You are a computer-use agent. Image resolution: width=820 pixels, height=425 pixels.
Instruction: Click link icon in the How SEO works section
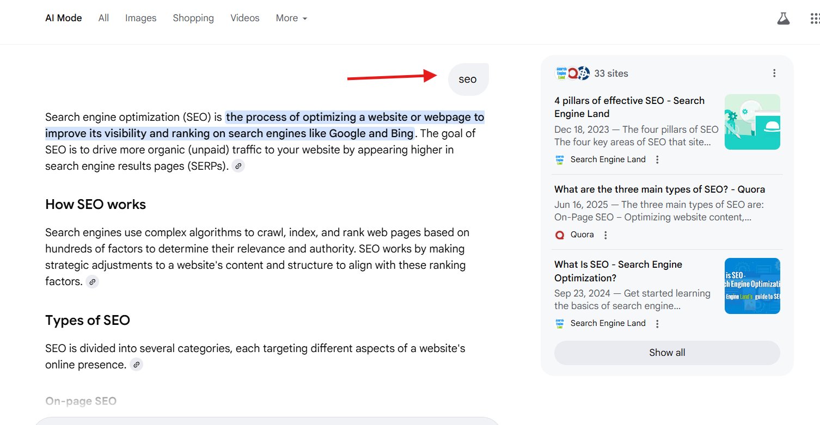[92, 281]
